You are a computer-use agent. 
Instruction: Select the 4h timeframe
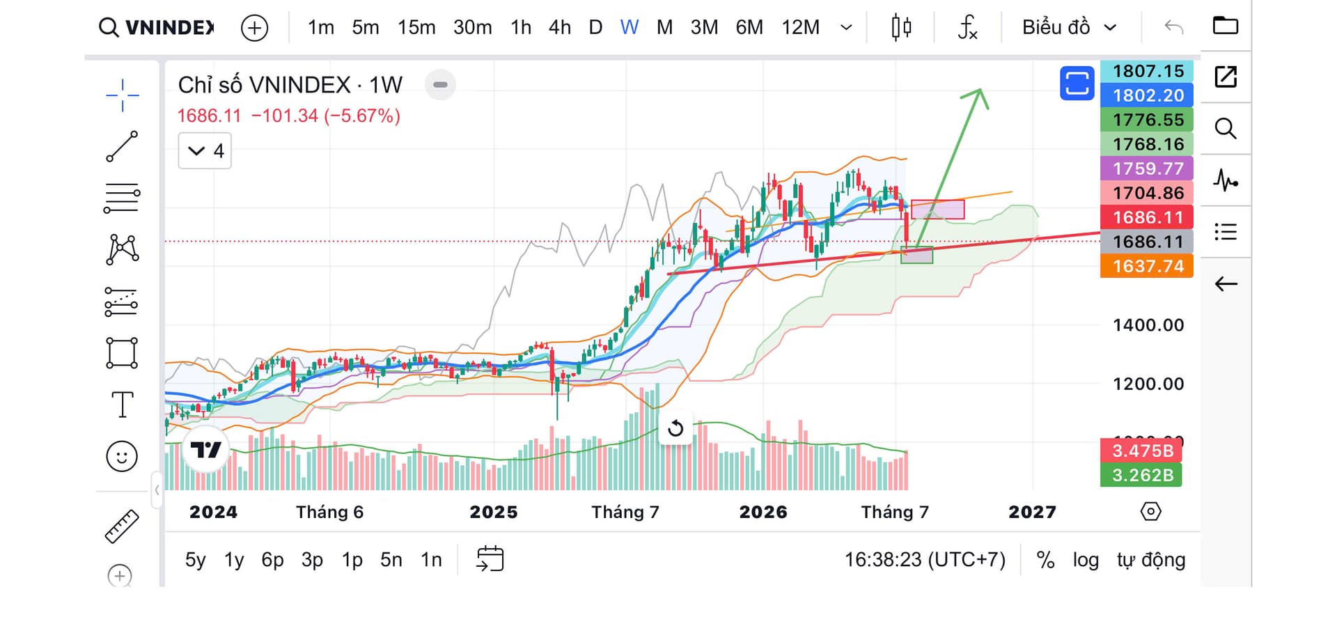tap(560, 27)
